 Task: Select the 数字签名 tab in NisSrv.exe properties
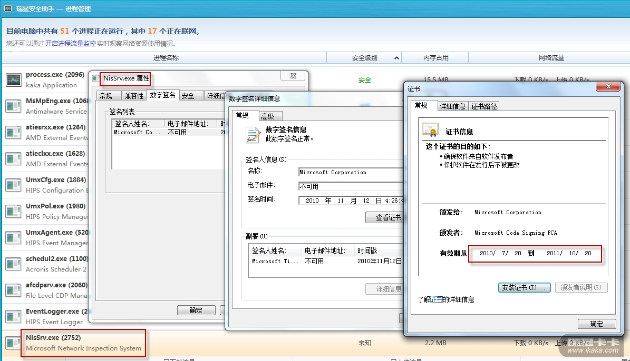pos(162,95)
